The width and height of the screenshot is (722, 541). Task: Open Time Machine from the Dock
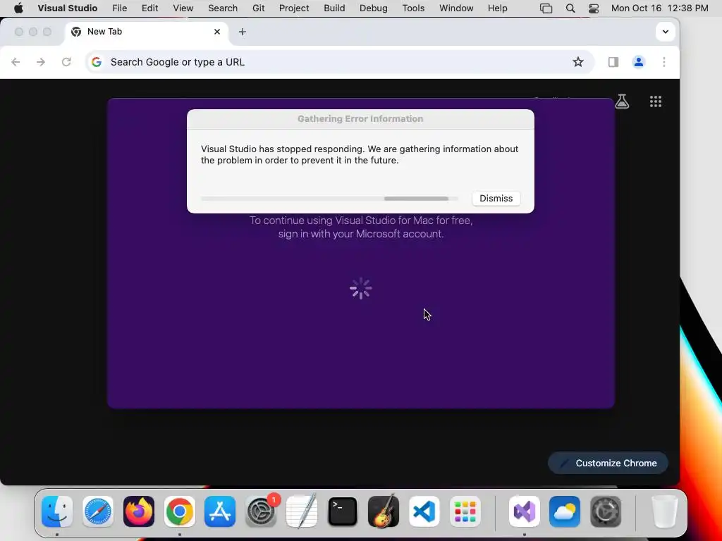tap(606, 511)
